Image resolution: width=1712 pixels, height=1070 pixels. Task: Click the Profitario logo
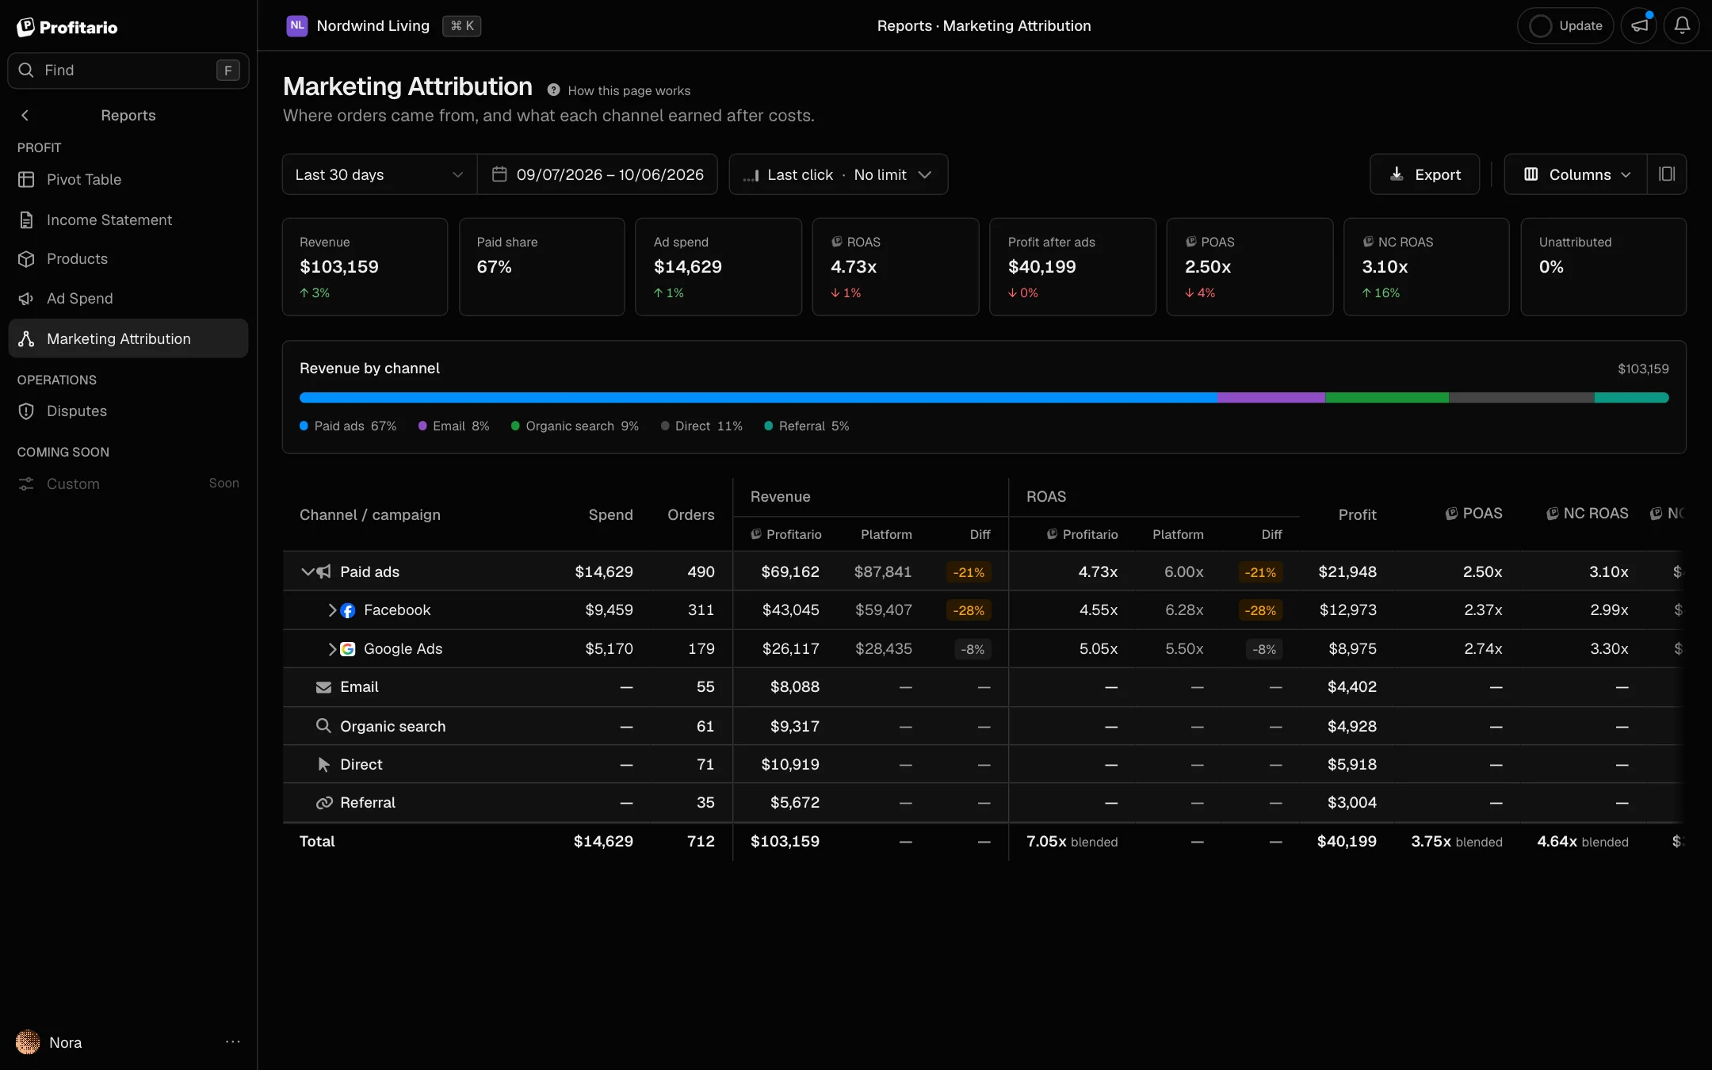pyautogui.click(x=67, y=27)
